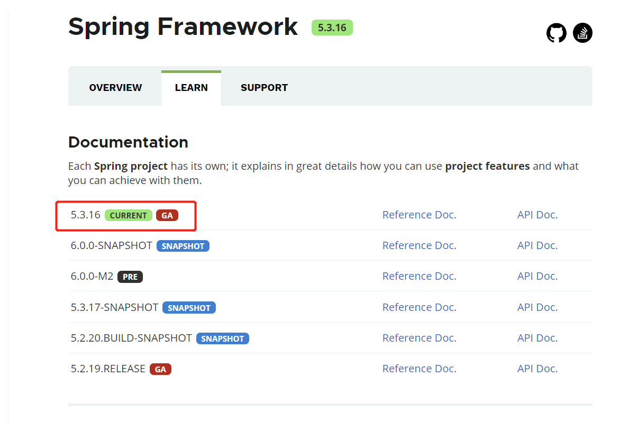638x422 pixels.
Task: Open Reference Doc. for 6.0.0-M2
Action: [x=419, y=276]
